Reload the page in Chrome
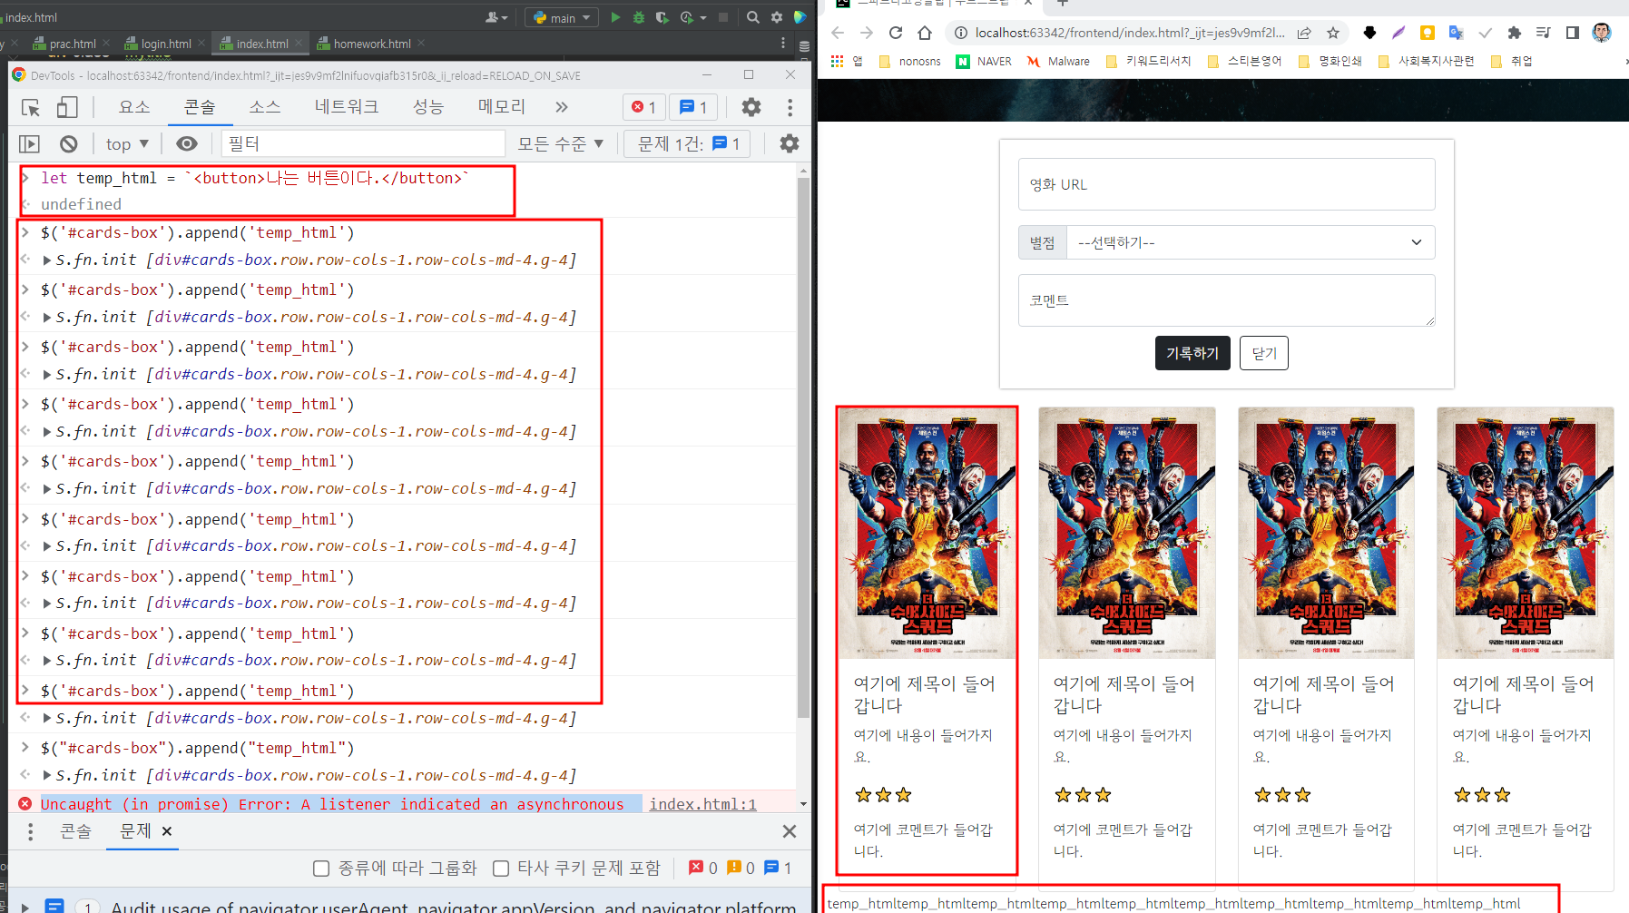1629x913 pixels. (x=896, y=33)
